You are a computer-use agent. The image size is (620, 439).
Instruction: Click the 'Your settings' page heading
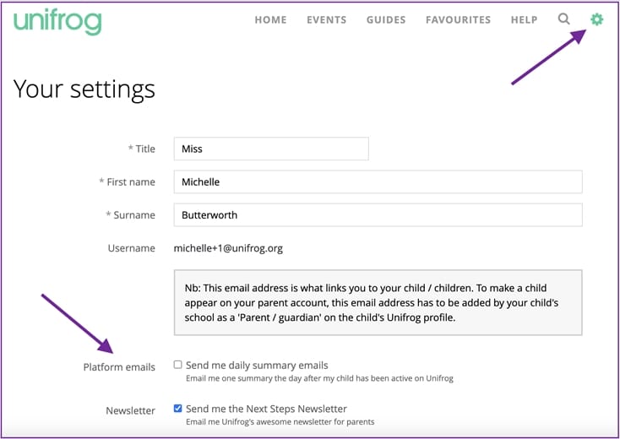click(x=84, y=89)
